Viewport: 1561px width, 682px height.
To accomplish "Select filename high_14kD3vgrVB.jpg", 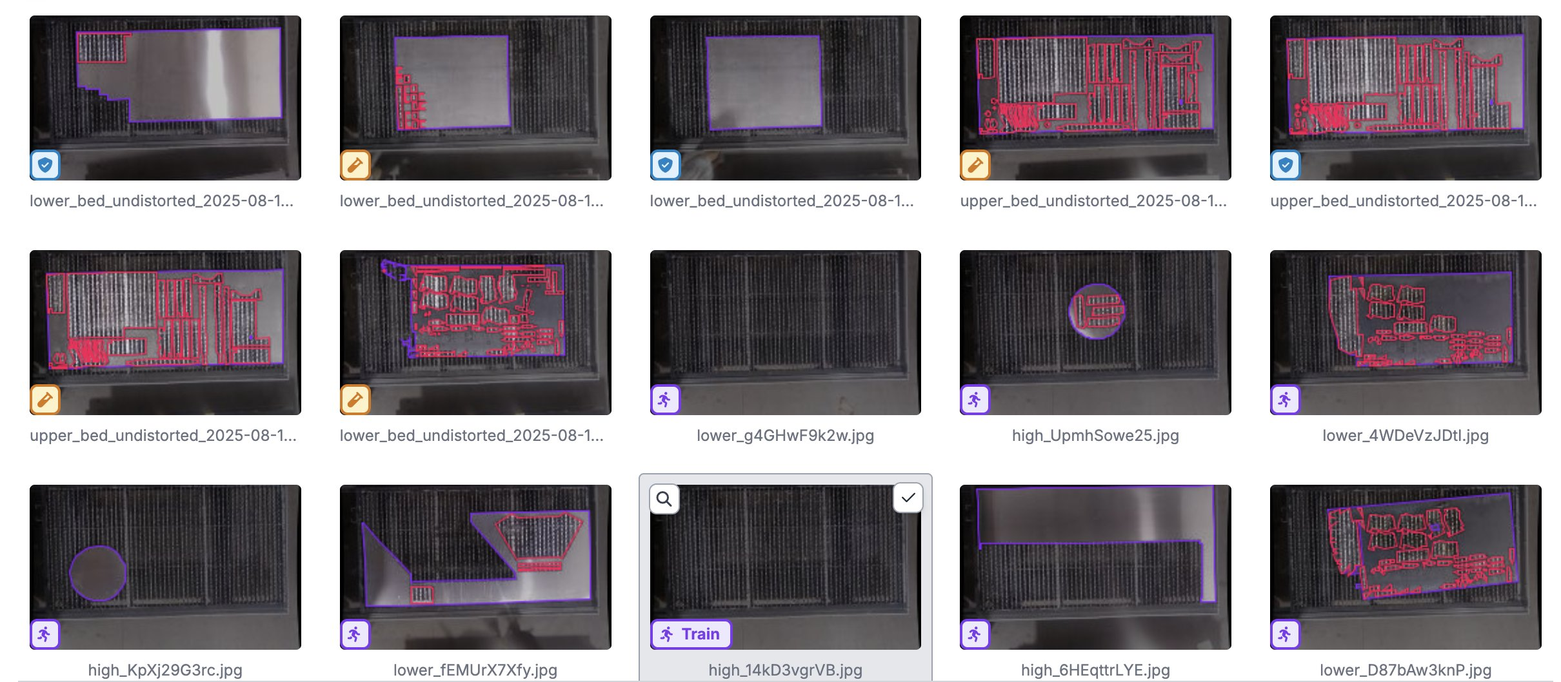I will (785, 670).
